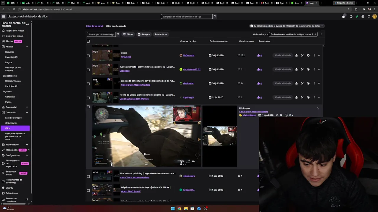Tick checkbox for "kill dudosa" clip

point(88,107)
